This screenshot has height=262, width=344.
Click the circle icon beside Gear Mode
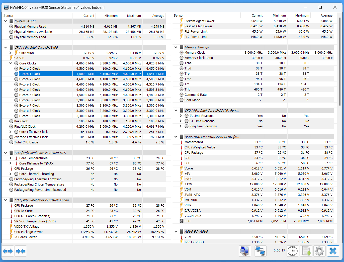tap(182, 100)
